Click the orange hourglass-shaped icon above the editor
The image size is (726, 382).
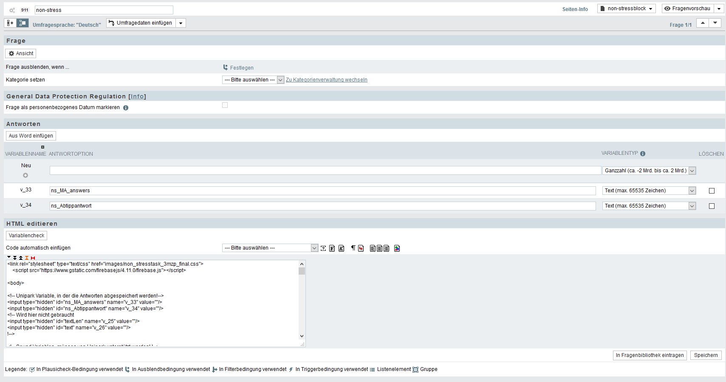27,258
